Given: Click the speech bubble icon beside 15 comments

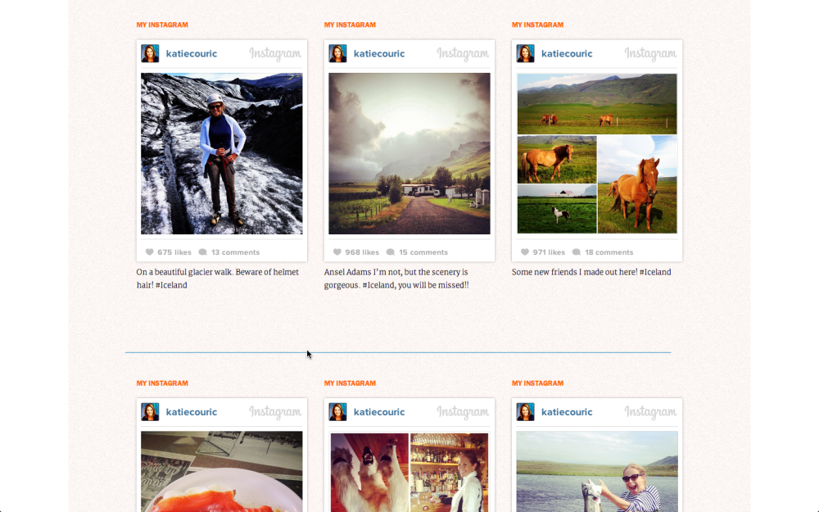Looking at the screenshot, I should click(390, 251).
